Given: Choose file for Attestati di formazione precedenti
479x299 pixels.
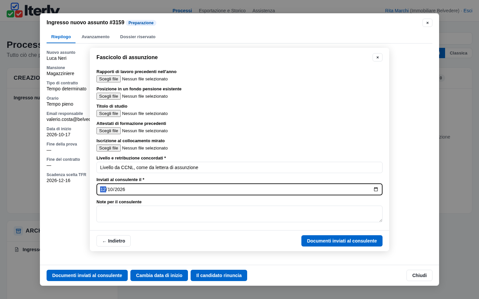Looking at the screenshot, I should (x=108, y=131).
